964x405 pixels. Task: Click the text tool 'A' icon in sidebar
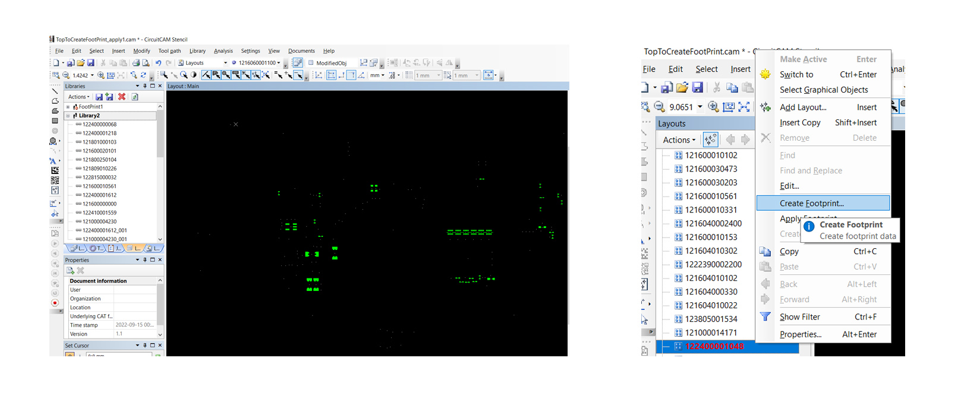pos(53,161)
